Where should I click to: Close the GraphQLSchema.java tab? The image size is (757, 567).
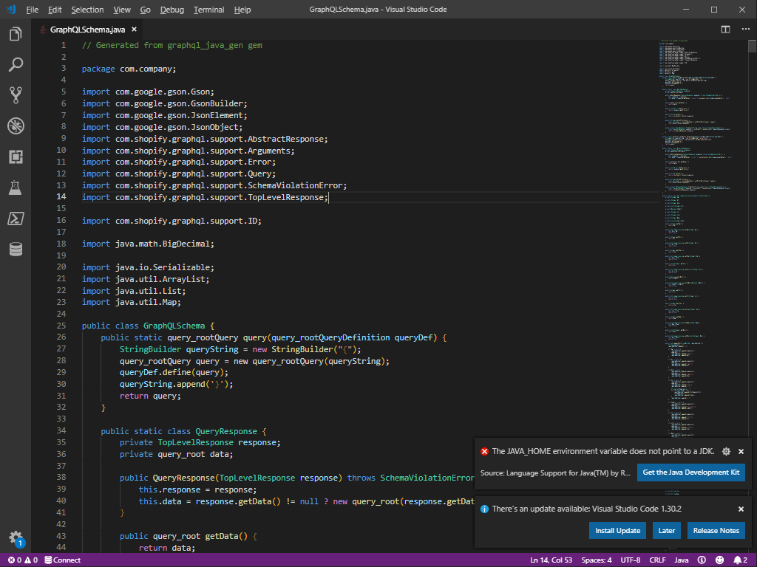135,30
